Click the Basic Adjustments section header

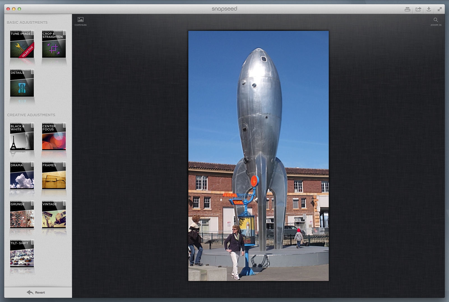tap(27, 22)
